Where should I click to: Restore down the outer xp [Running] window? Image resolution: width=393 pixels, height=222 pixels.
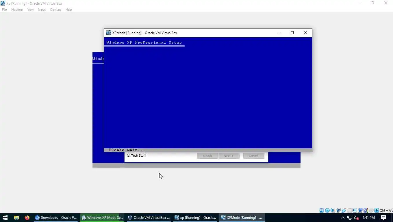click(372, 3)
